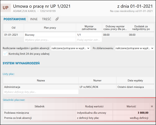The height and width of the screenshot is (125, 156).
Task: Click the Wybierz plan pracy input field
Action: (50, 40)
